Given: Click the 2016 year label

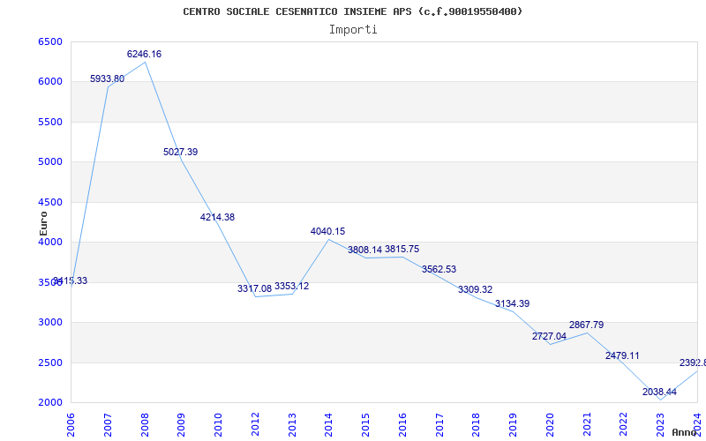Looking at the screenshot, I should tap(402, 424).
